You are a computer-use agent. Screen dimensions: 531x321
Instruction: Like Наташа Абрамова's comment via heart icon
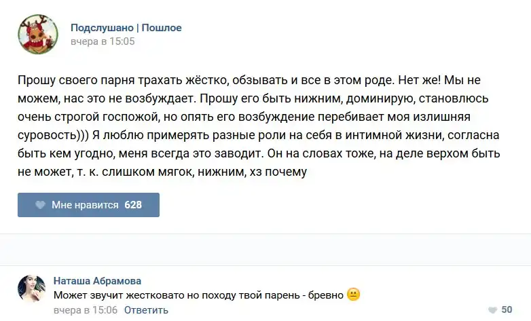490,309
